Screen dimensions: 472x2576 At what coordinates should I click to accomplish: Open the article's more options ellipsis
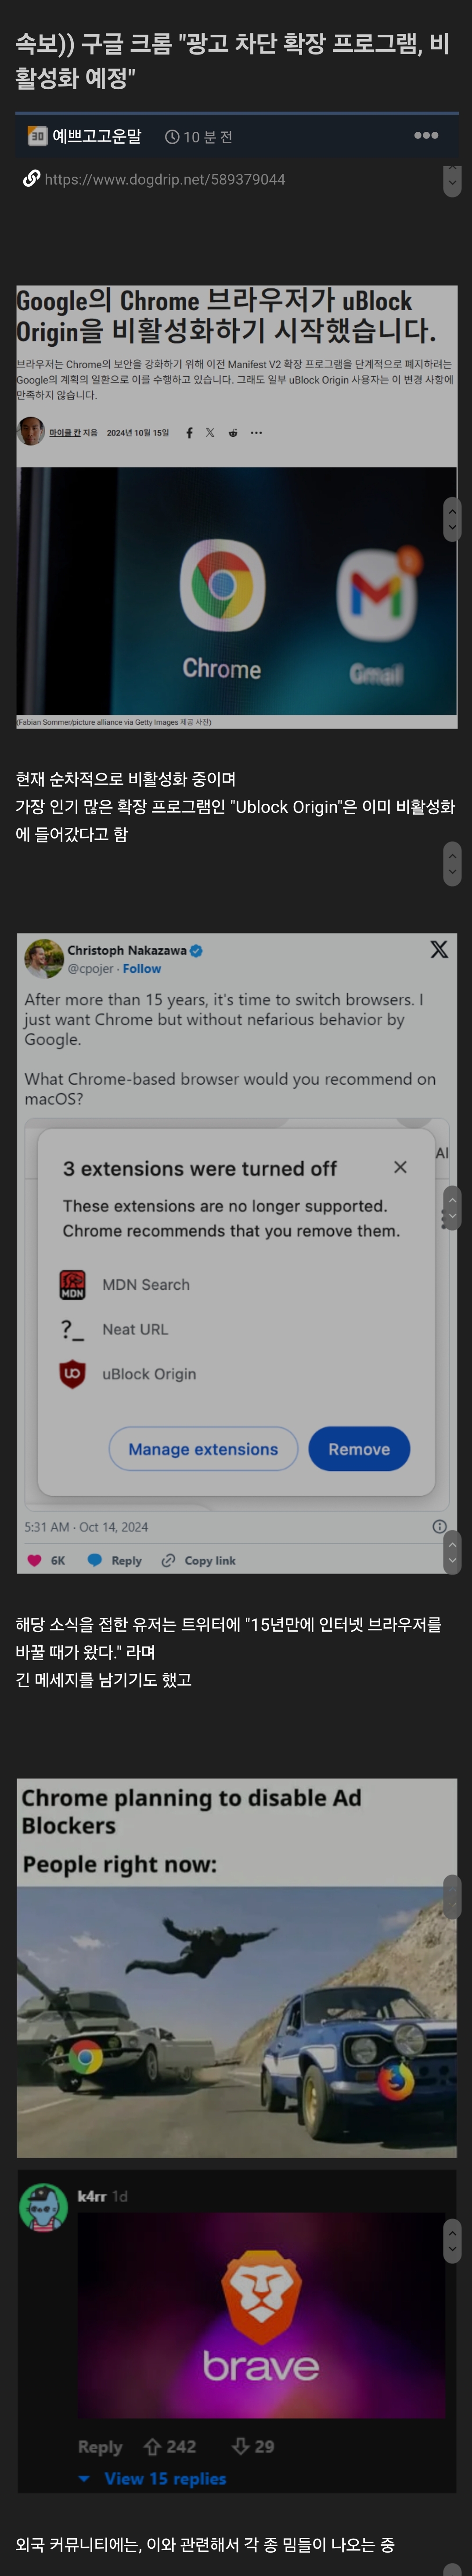tap(256, 433)
